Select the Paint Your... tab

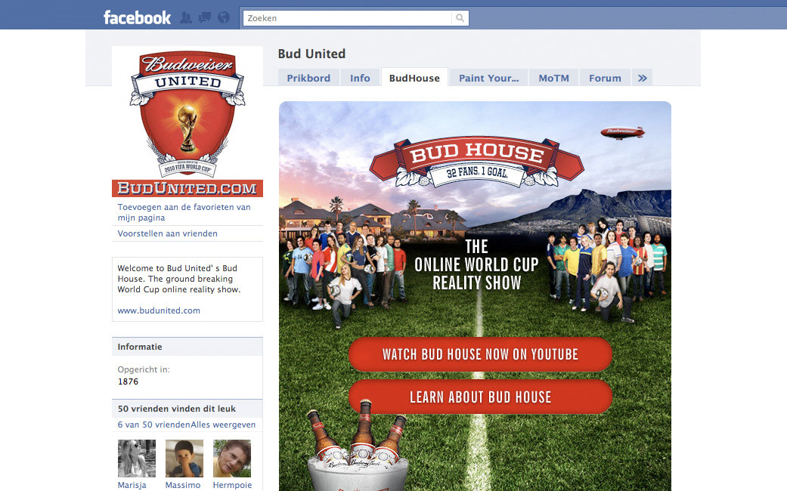tap(488, 78)
